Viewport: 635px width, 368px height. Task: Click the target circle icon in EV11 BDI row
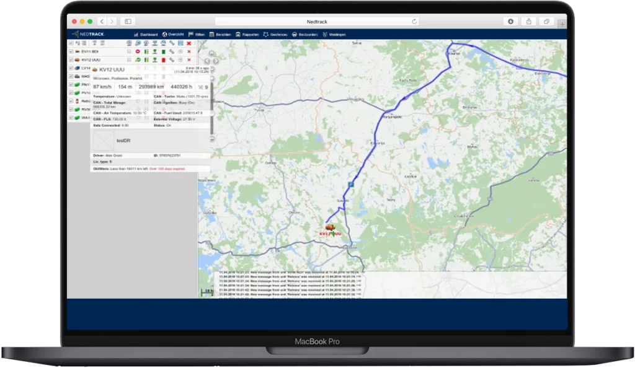180,51
